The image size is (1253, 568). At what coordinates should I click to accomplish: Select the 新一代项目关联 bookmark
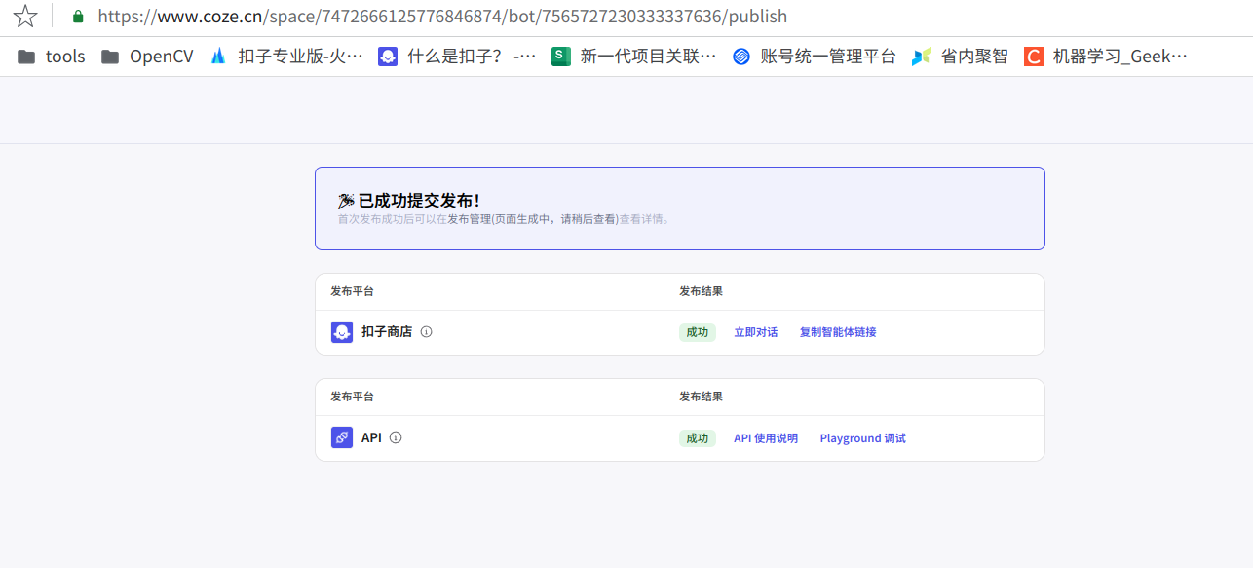pyautogui.click(x=628, y=56)
